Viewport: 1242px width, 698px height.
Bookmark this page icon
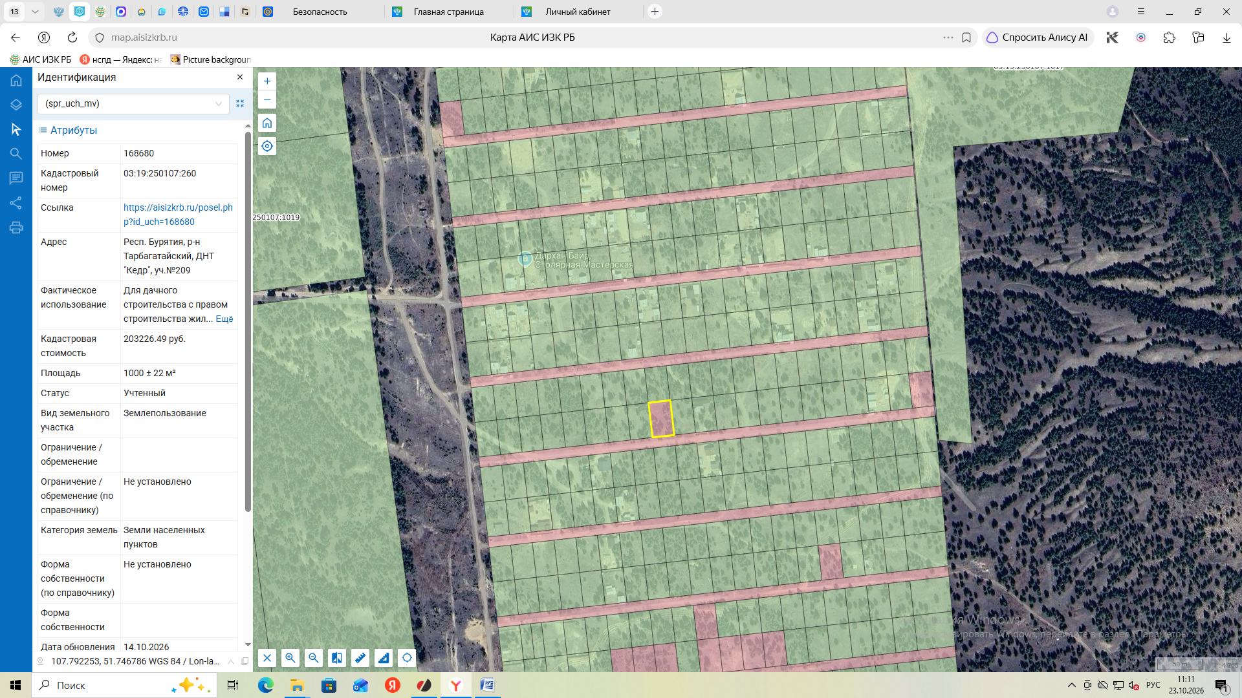[966, 37]
